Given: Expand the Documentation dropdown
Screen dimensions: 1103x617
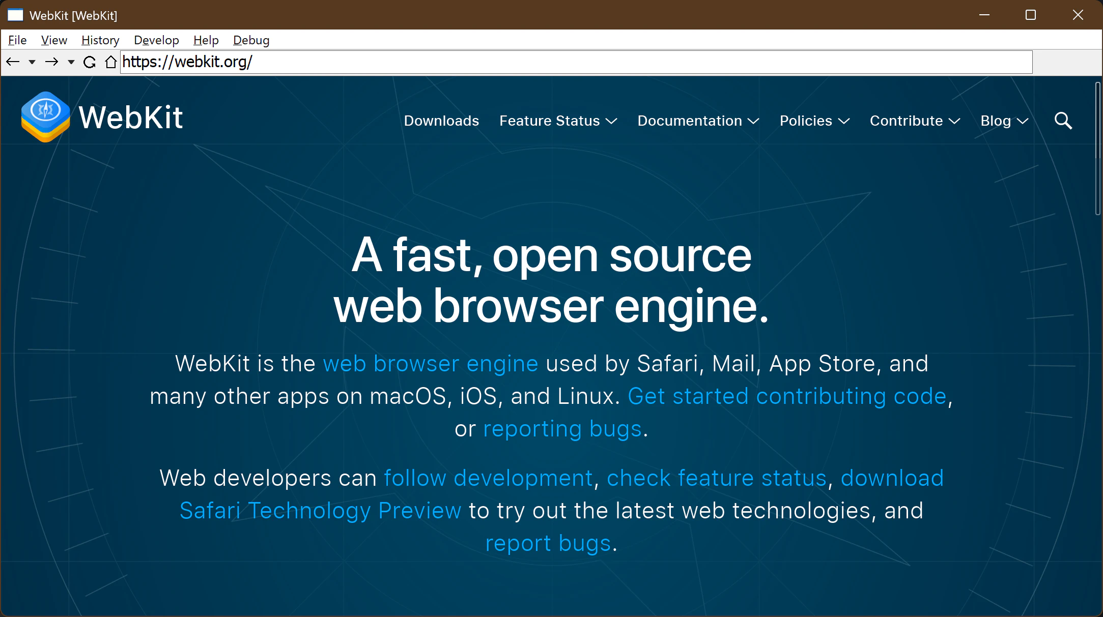Looking at the screenshot, I should [698, 121].
